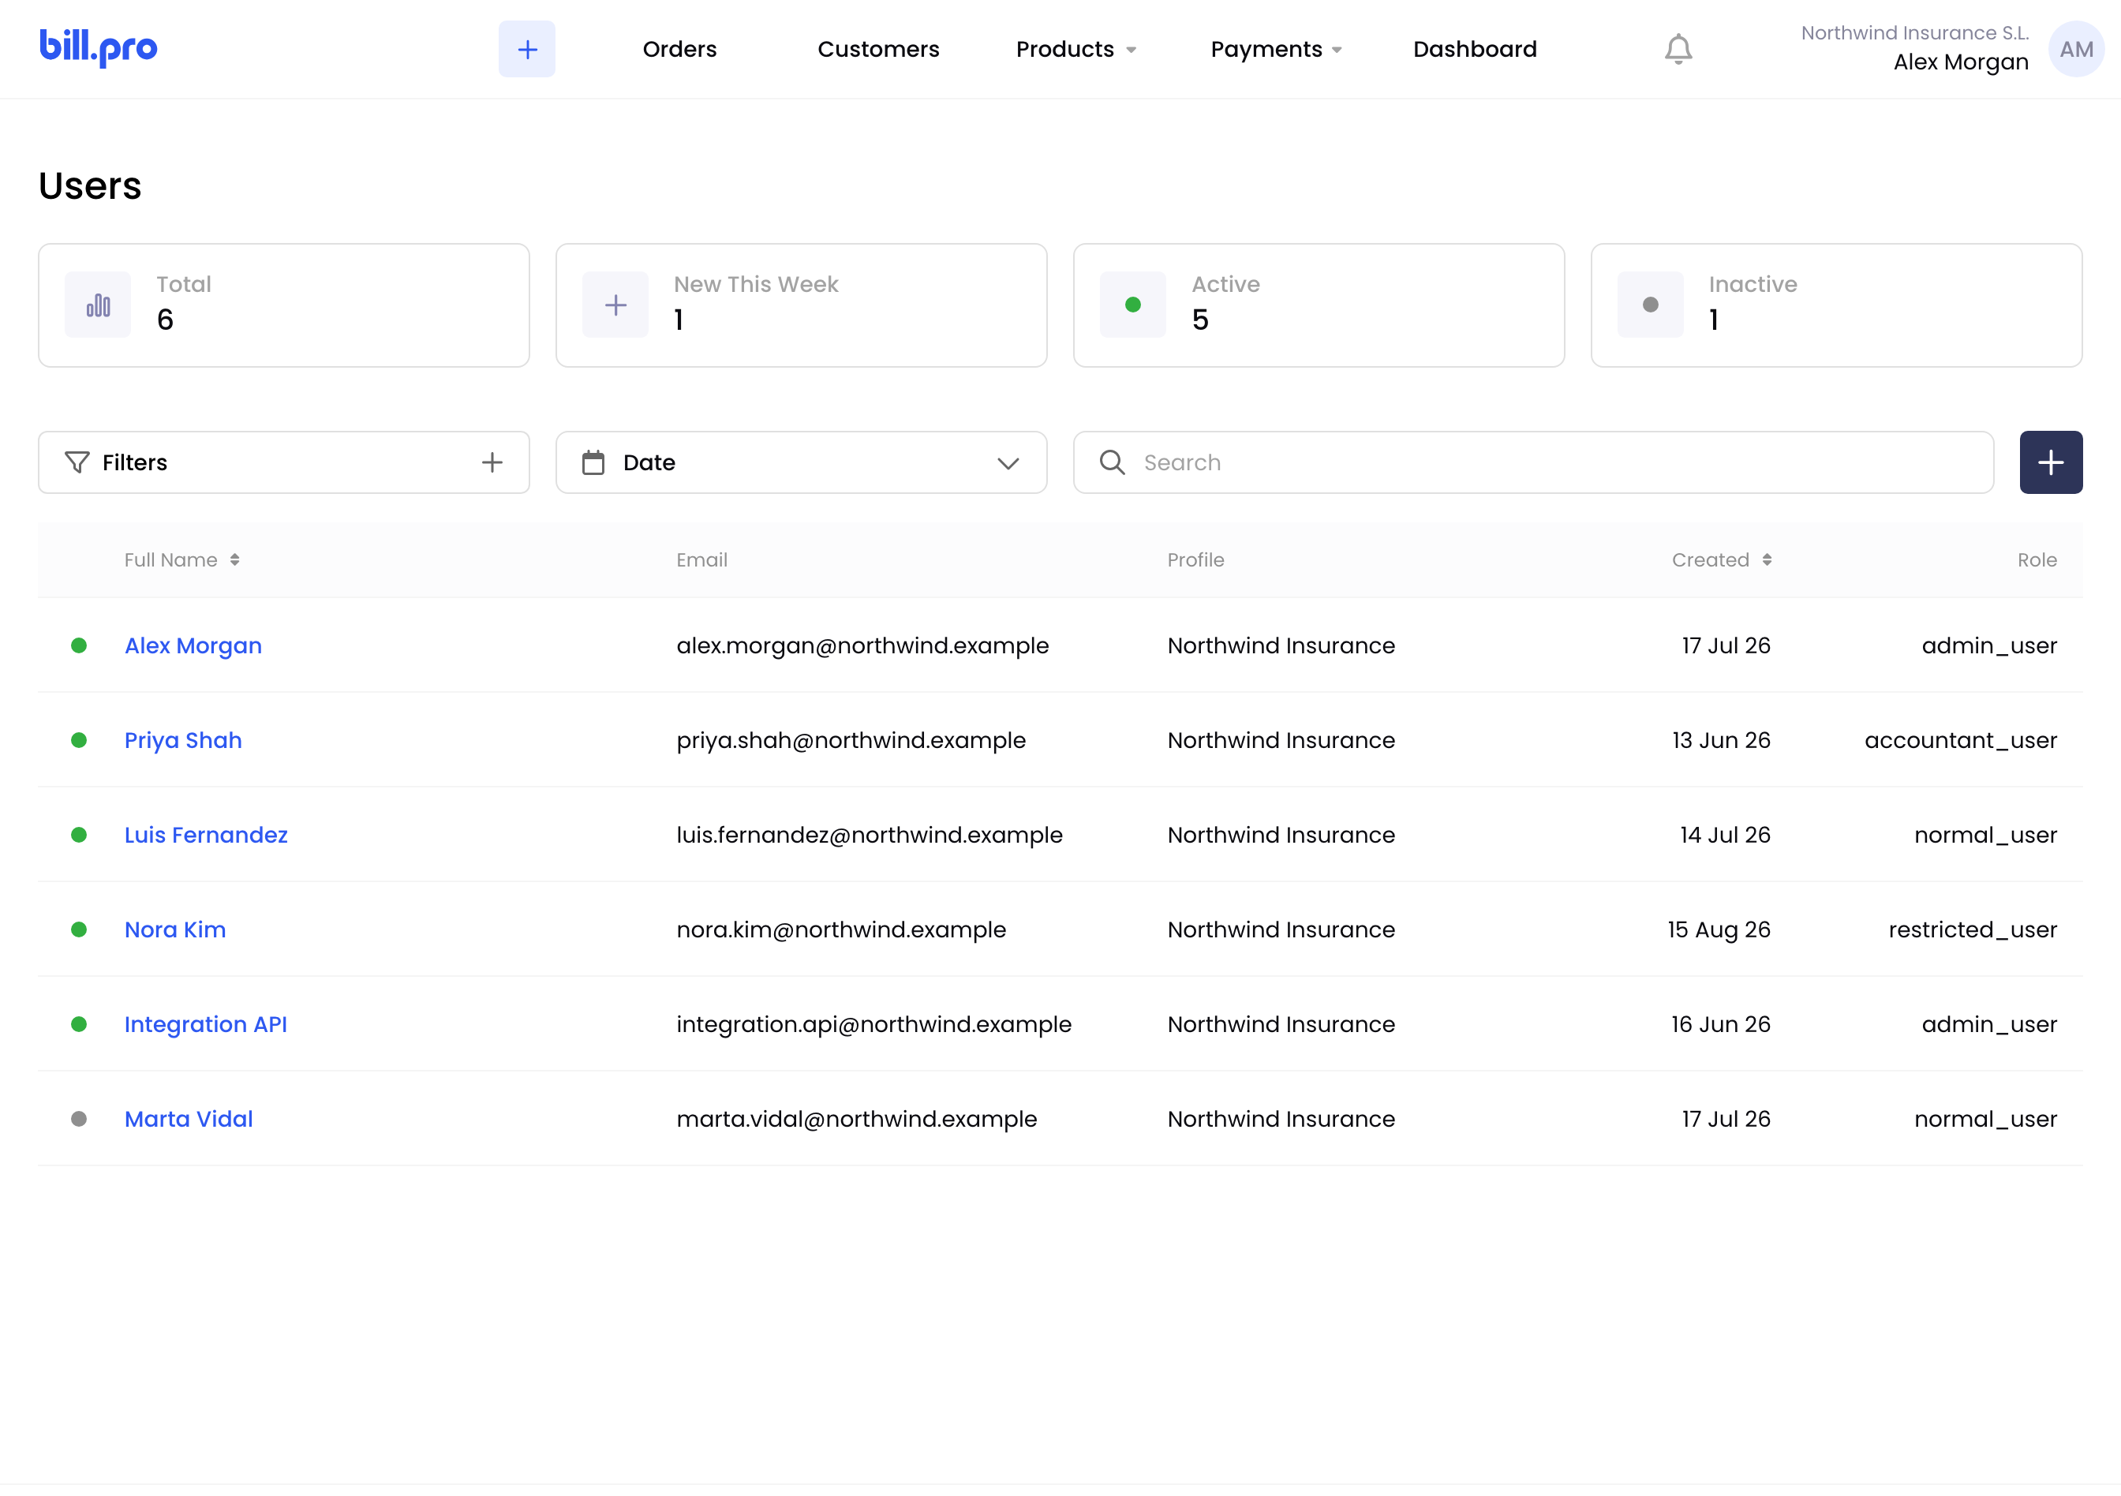Click Northwind Insurance S.L. company label
This screenshot has width=2121, height=1496.
[x=1915, y=32]
